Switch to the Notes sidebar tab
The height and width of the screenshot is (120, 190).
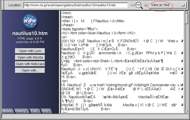click(7, 111)
